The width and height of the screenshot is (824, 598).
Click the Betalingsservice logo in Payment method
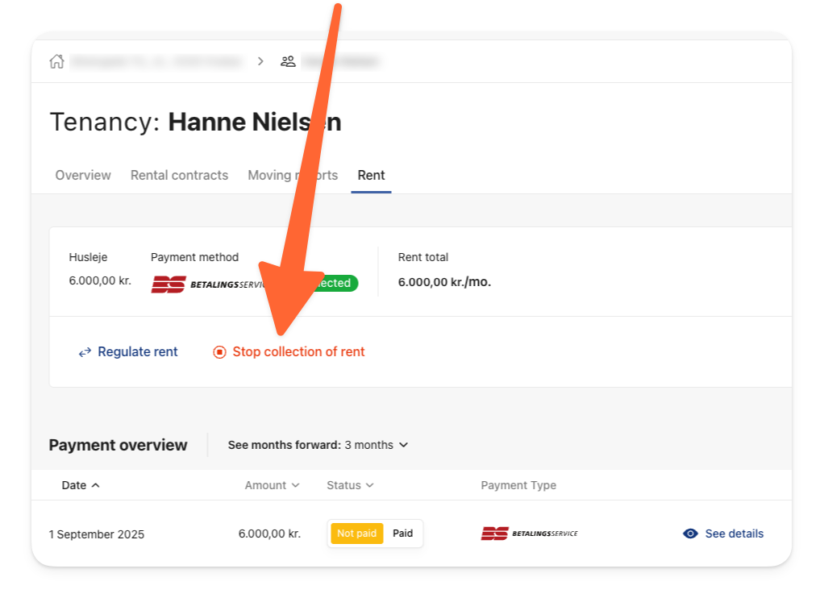click(208, 284)
